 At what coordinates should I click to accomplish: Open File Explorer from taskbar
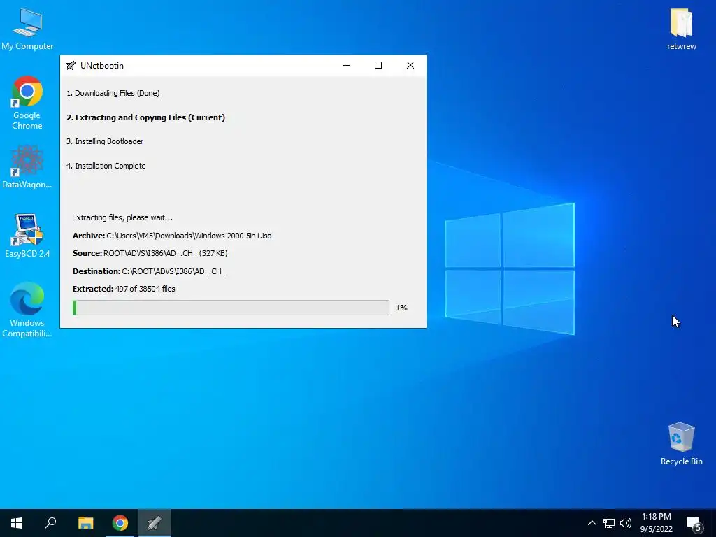point(85,523)
